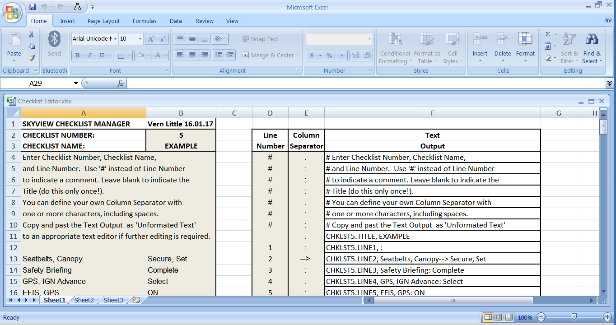Send via Bluetooth icon
The image size is (616, 325).
click(54, 39)
